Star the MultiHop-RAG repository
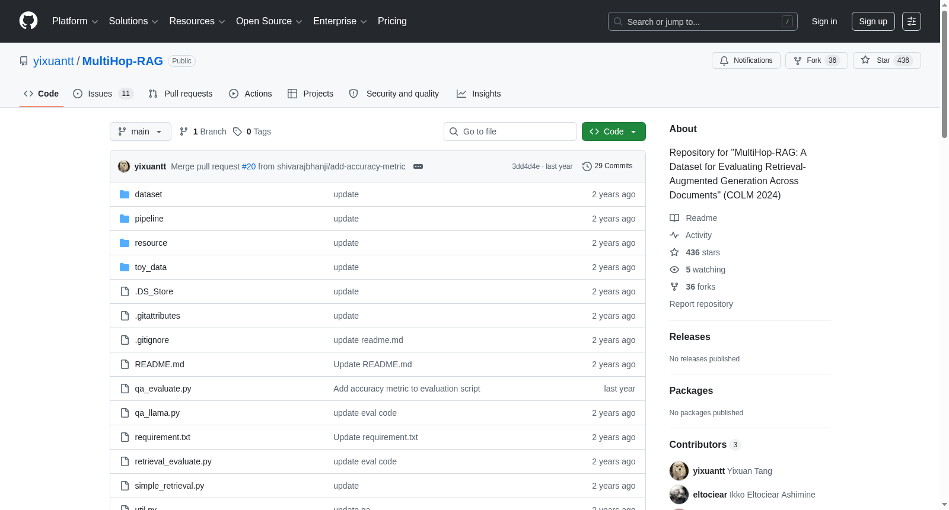Image resolution: width=949 pixels, height=510 pixels. point(887,60)
